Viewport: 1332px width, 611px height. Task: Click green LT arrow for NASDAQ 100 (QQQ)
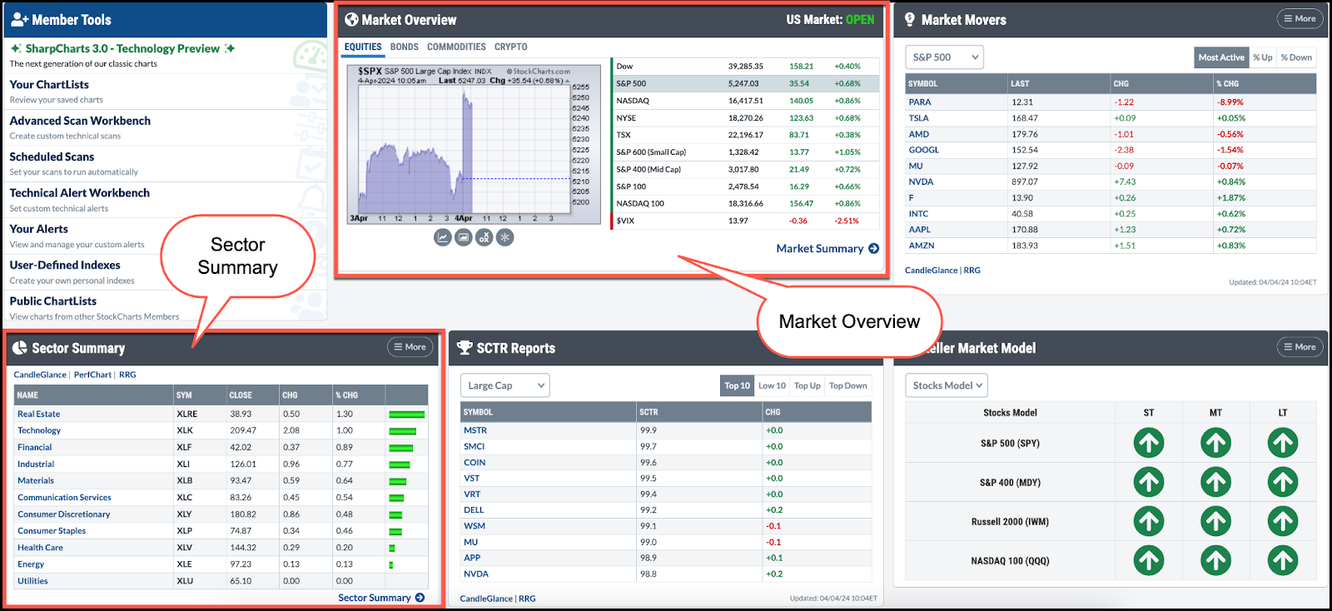click(1283, 561)
